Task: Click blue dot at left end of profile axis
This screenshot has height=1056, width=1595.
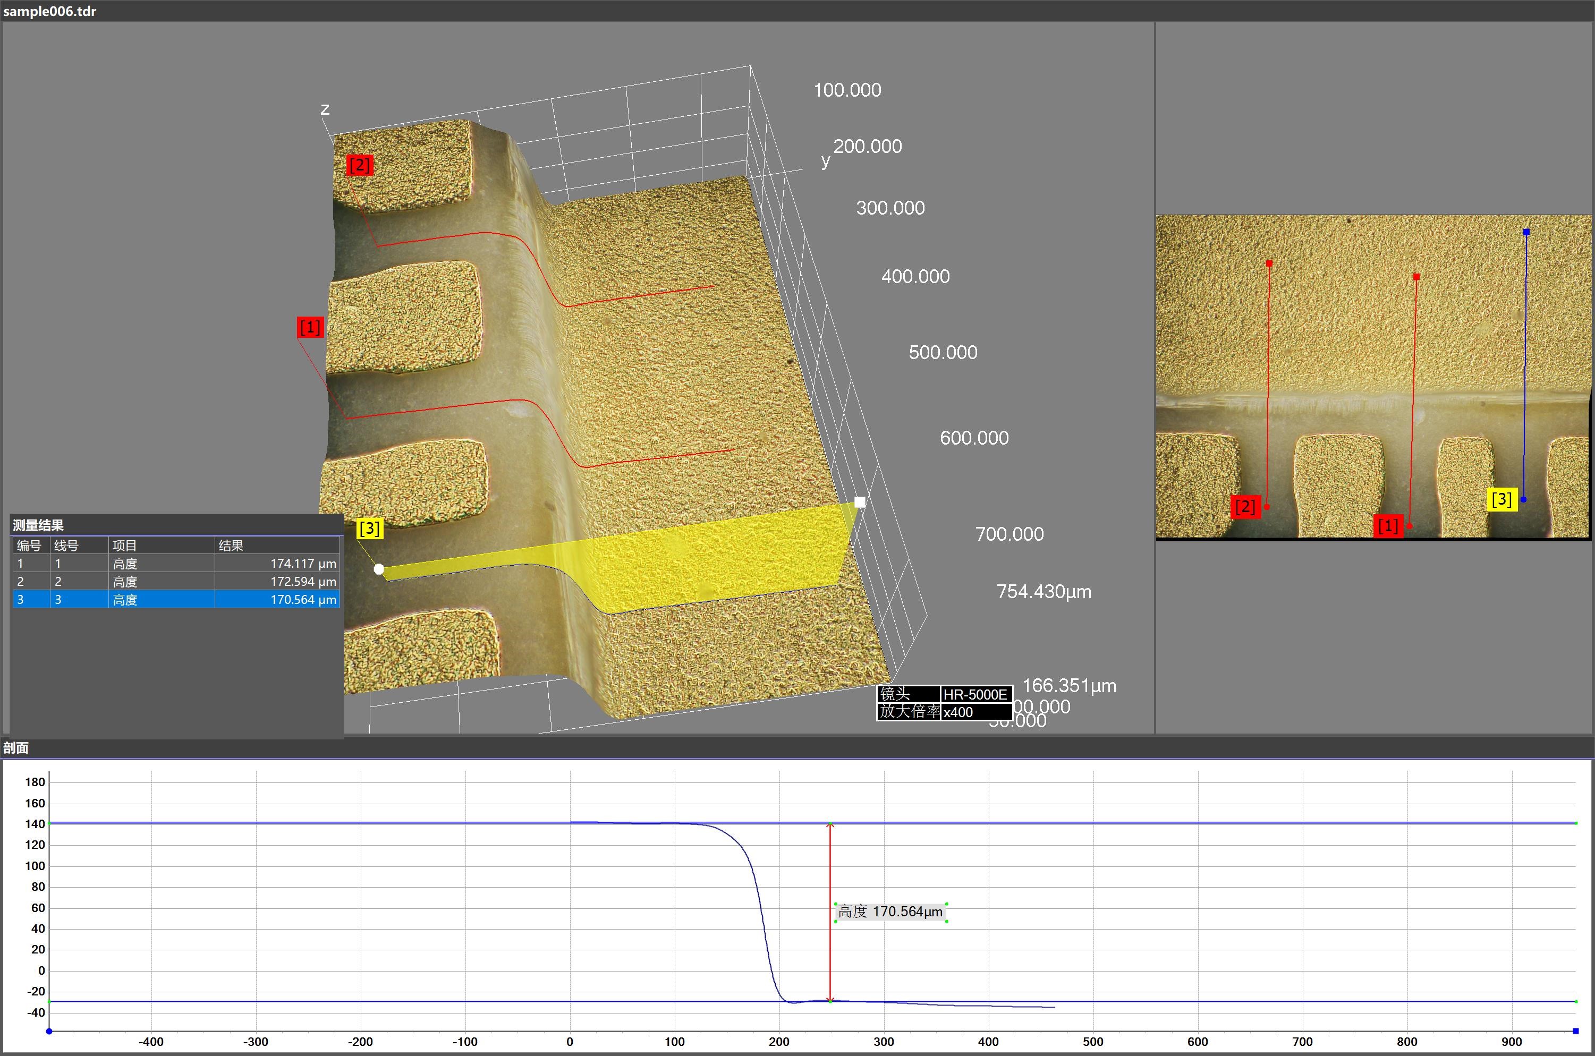Action: (x=49, y=1031)
